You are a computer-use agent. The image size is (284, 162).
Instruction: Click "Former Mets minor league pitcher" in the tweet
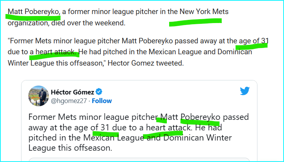coord(92,117)
